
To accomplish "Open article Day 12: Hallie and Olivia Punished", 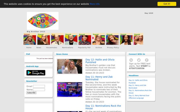I will (100, 61).
